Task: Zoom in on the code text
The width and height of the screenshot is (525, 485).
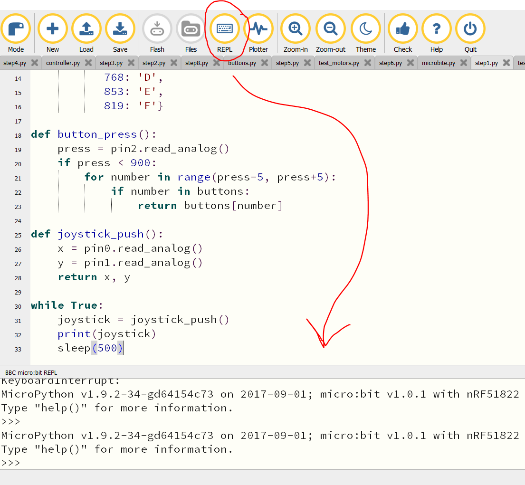Action: [x=295, y=29]
